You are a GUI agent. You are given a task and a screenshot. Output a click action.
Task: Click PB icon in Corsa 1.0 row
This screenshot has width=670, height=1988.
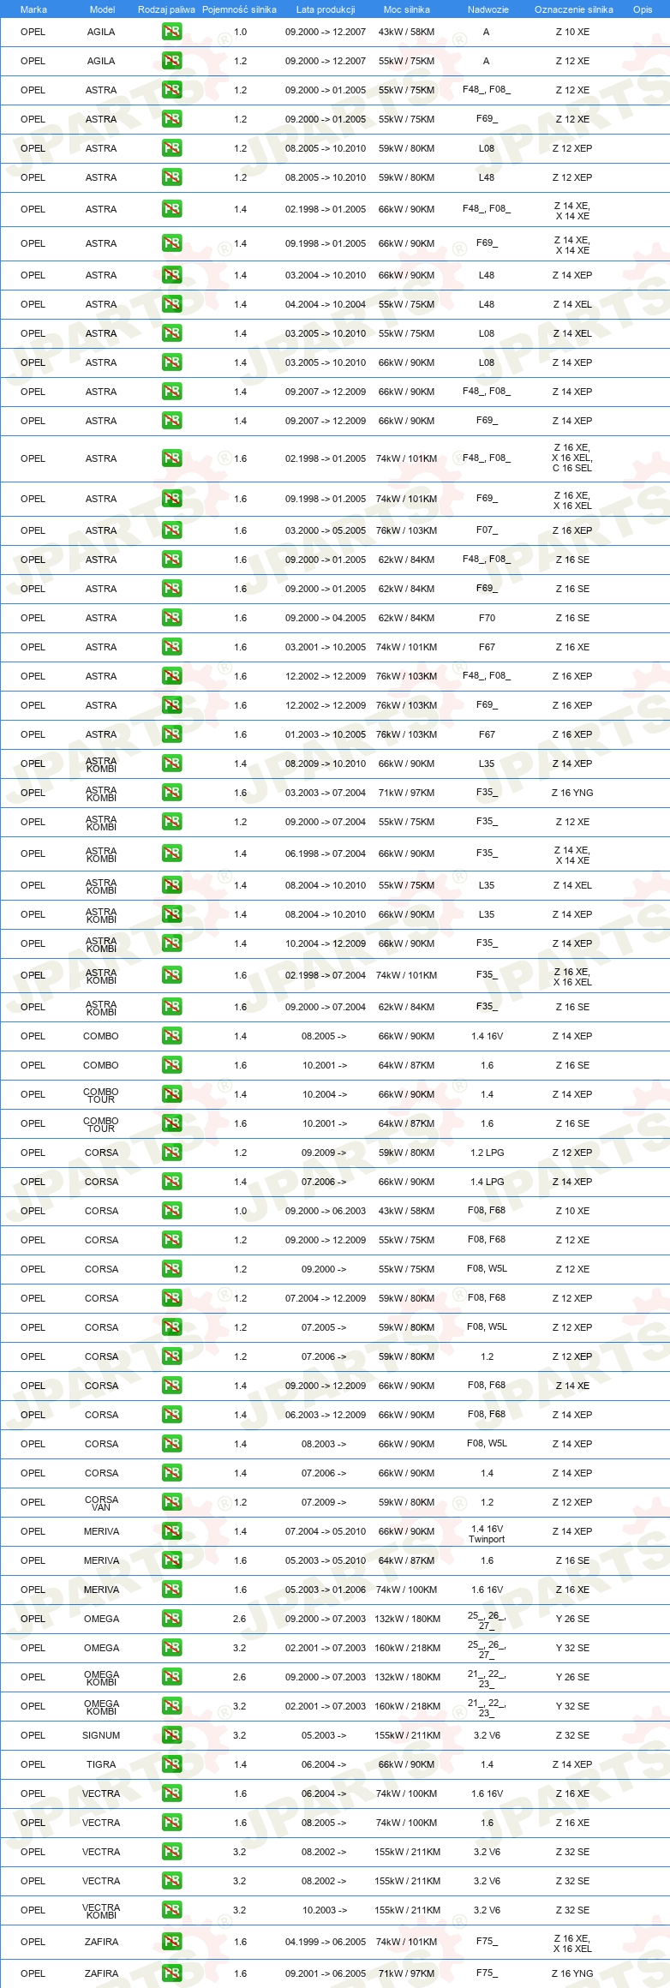pyautogui.click(x=171, y=1211)
